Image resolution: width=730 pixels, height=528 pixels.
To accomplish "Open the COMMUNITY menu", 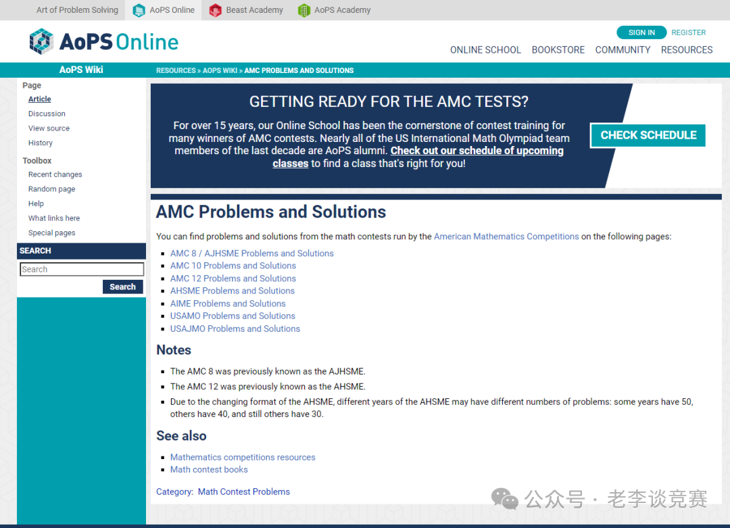I will pyautogui.click(x=623, y=50).
